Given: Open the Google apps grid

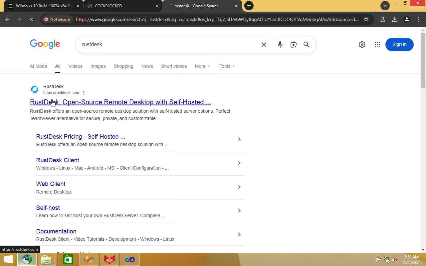Looking at the screenshot, I should tap(377, 45).
